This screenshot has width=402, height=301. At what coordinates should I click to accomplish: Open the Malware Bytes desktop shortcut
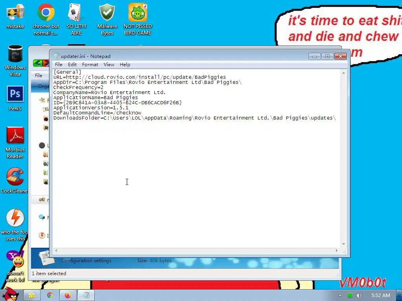click(x=107, y=19)
